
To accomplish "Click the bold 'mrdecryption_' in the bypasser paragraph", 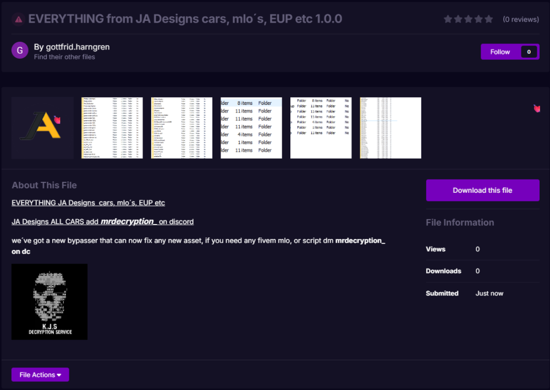I will (x=360, y=241).
